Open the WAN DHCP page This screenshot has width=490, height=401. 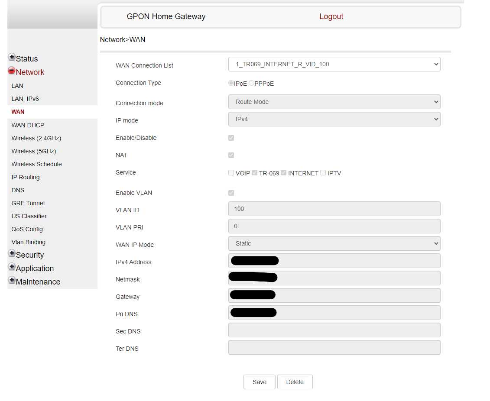[28, 125]
